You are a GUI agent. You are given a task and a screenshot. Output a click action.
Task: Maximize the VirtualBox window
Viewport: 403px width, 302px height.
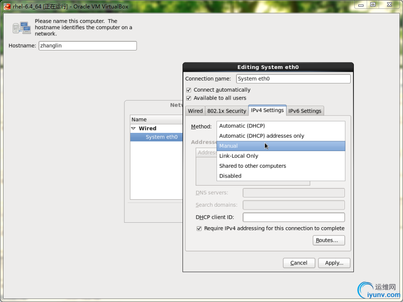coord(373,5)
